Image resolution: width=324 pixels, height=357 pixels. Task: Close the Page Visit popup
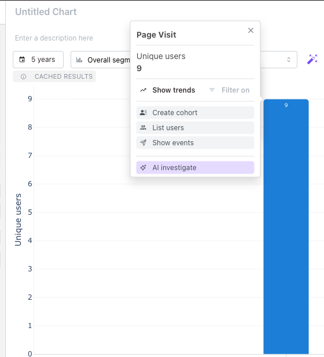(251, 30)
